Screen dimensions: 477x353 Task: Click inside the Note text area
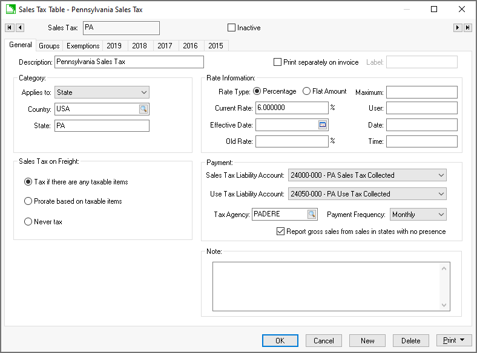click(326, 286)
